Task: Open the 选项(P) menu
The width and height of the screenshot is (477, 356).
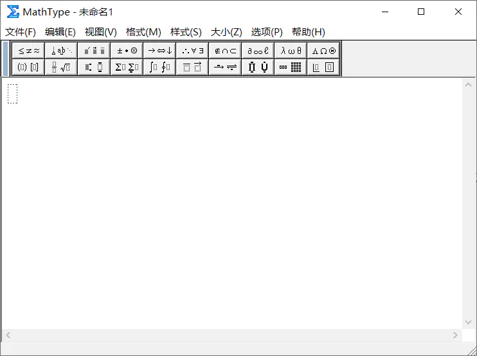Action: (267, 32)
